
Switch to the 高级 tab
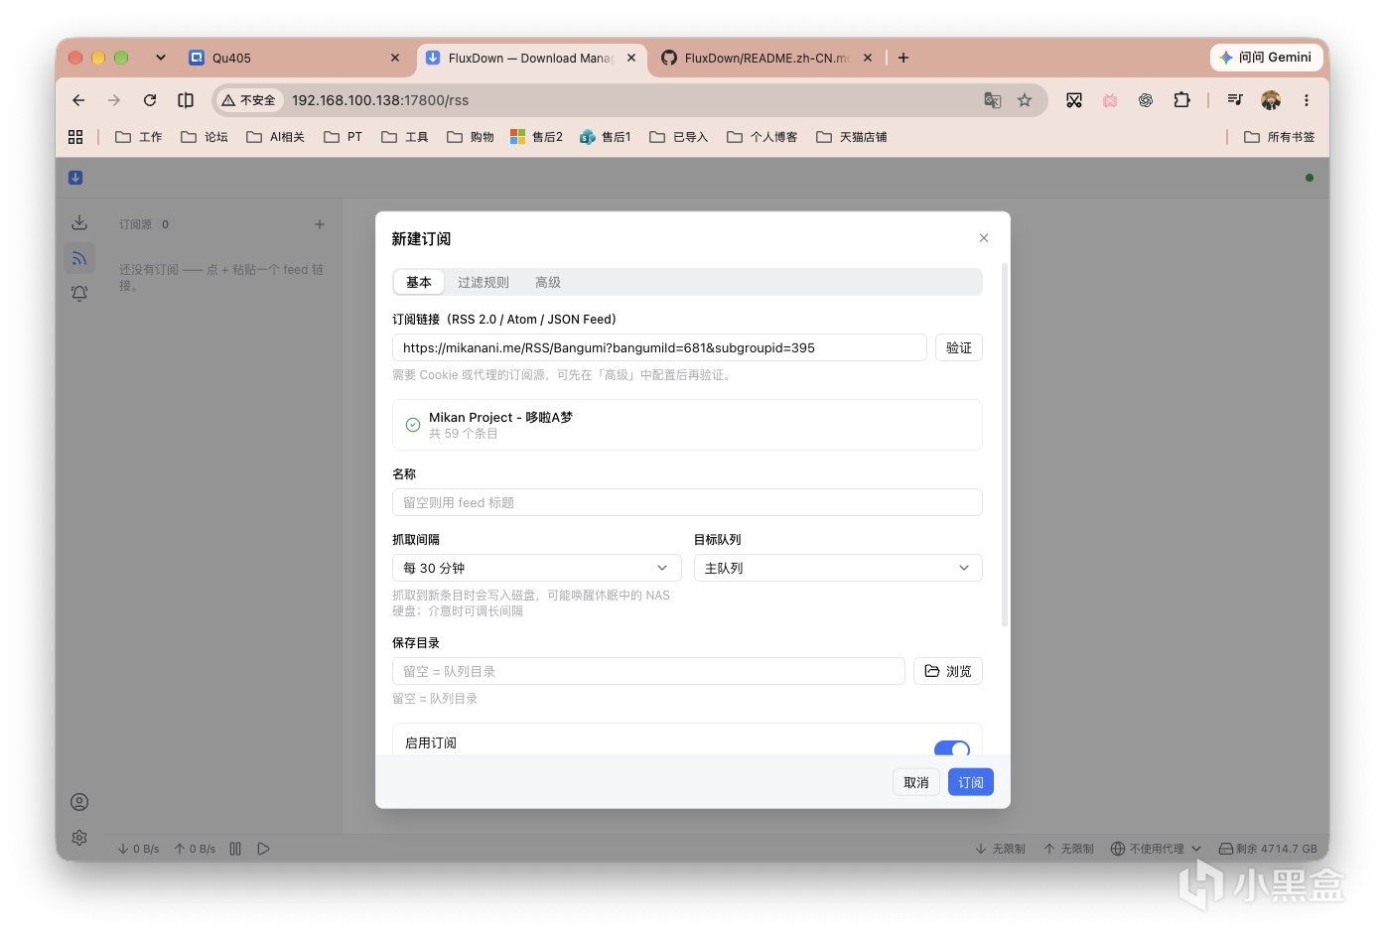point(548,283)
